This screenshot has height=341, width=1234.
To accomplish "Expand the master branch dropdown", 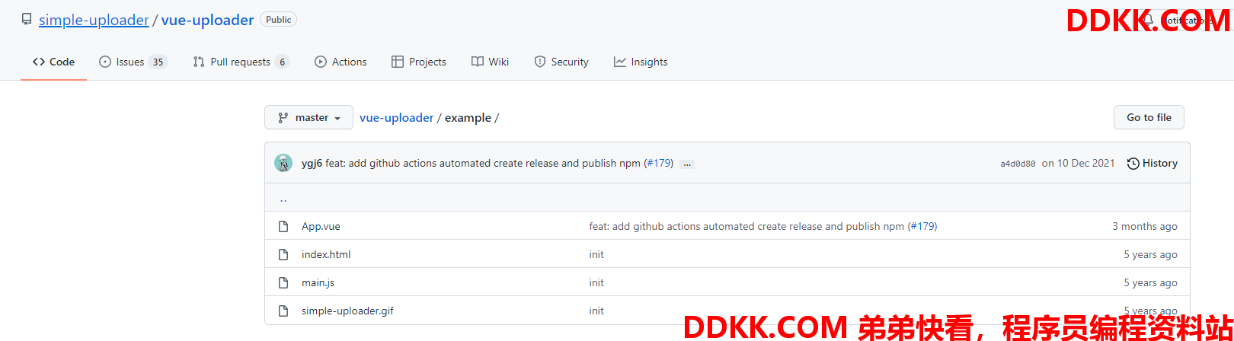I will coord(308,117).
